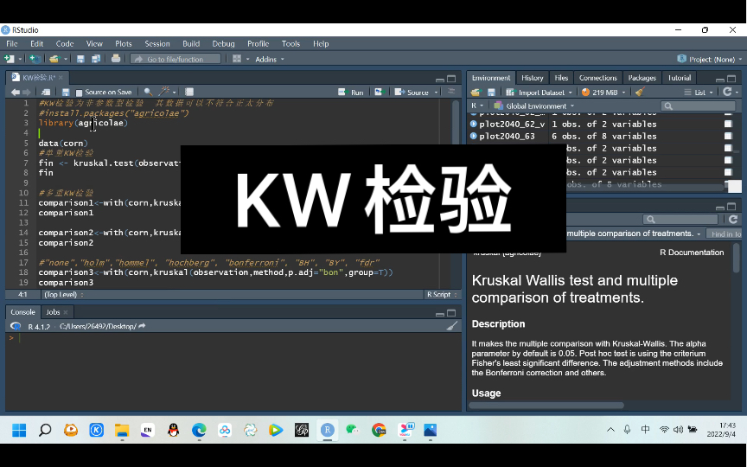The height and width of the screenshot is (467, 747).
Task: Switch to the Files tab
Action: (x=561, y=78)
